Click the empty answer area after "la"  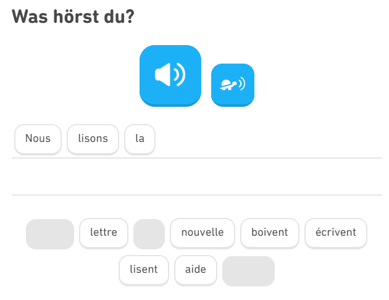pyautogui.click(x=266, y=140)
